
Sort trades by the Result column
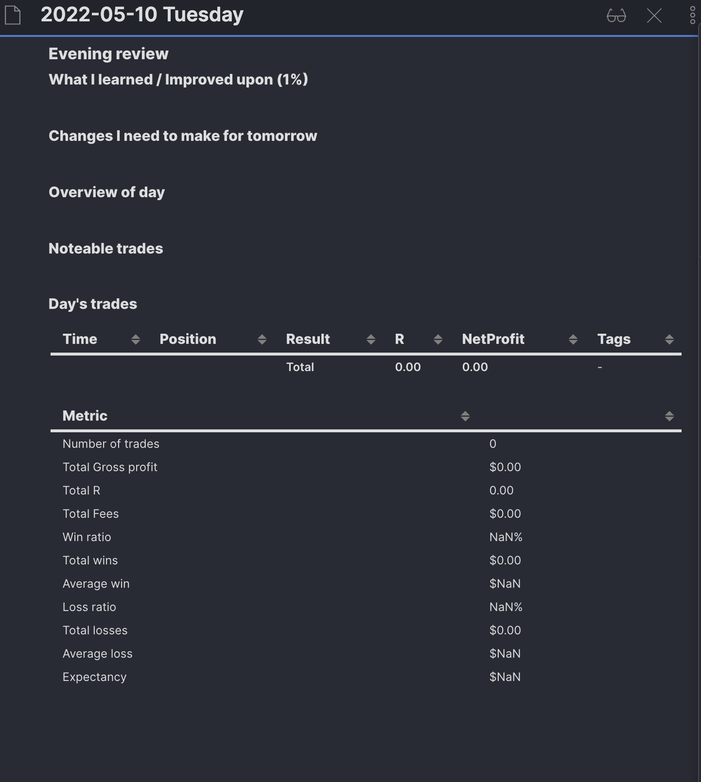pyautogui.click(x=371, y=339)
